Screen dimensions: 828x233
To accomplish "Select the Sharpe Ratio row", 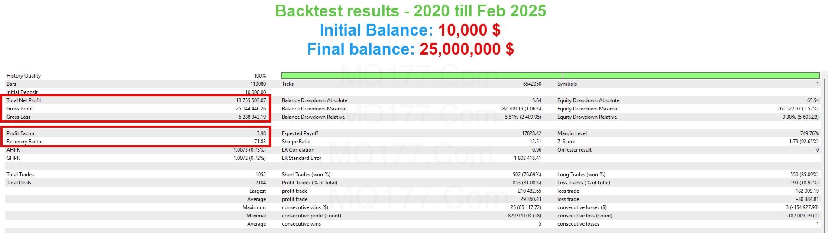I will coord(411,142).
